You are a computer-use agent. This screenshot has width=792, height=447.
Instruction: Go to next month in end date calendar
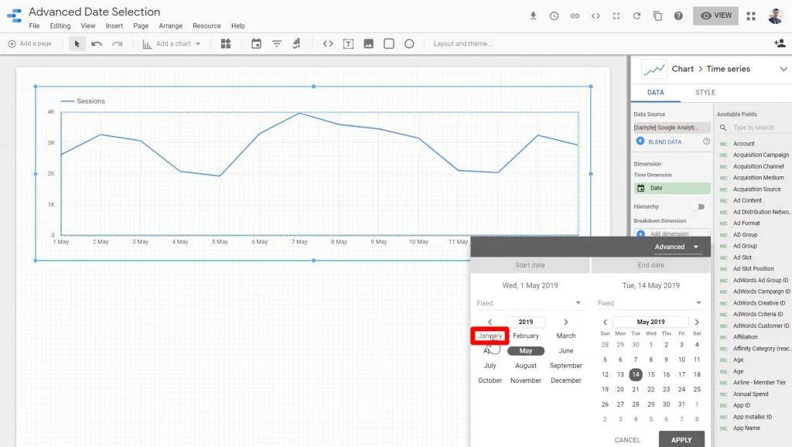[x=697, y=322]
